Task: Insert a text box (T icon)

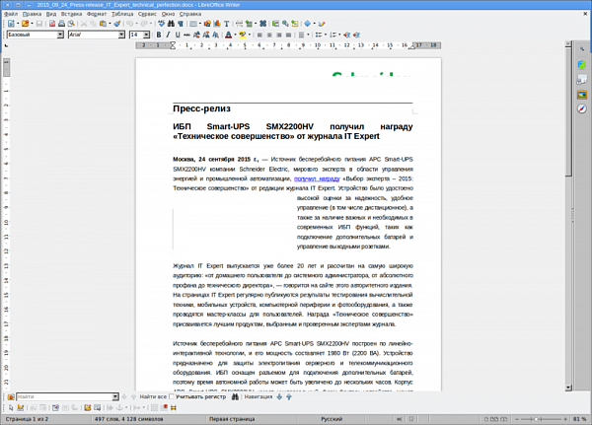Action: pos(227,24)
